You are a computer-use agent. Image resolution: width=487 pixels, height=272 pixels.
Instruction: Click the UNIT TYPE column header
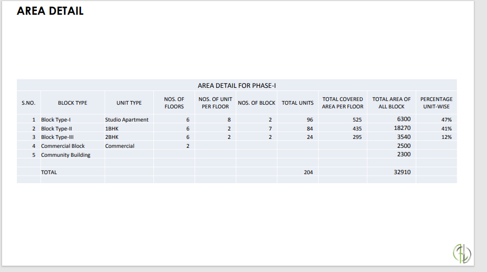click(x=129, y=103)
